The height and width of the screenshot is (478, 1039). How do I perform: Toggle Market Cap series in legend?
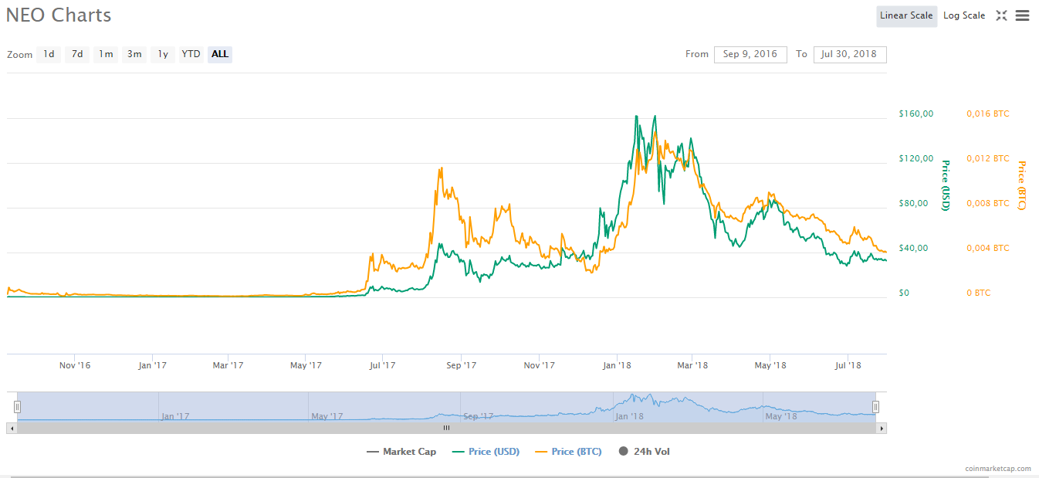(x=401, y=452)
